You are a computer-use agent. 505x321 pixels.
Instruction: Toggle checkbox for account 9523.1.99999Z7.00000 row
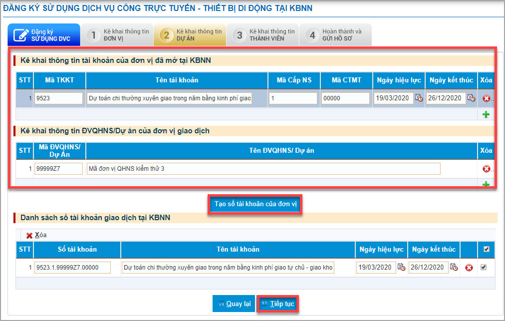(483, 268)
